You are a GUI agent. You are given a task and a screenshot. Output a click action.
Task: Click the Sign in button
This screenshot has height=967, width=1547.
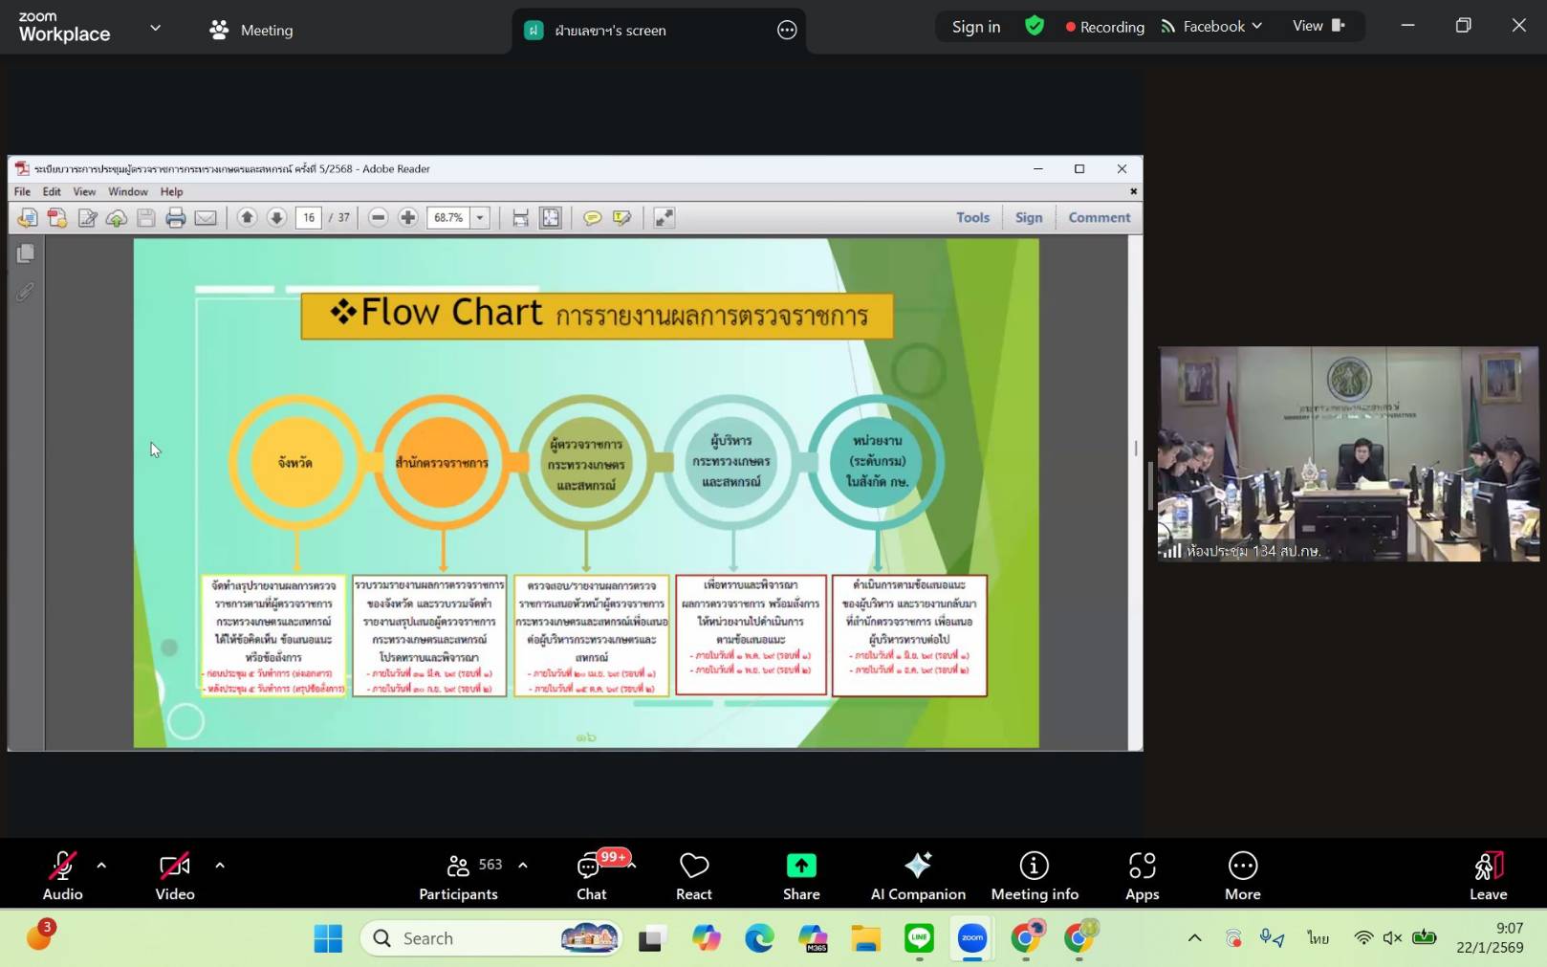pyautogui.click(x=976, y=27)
